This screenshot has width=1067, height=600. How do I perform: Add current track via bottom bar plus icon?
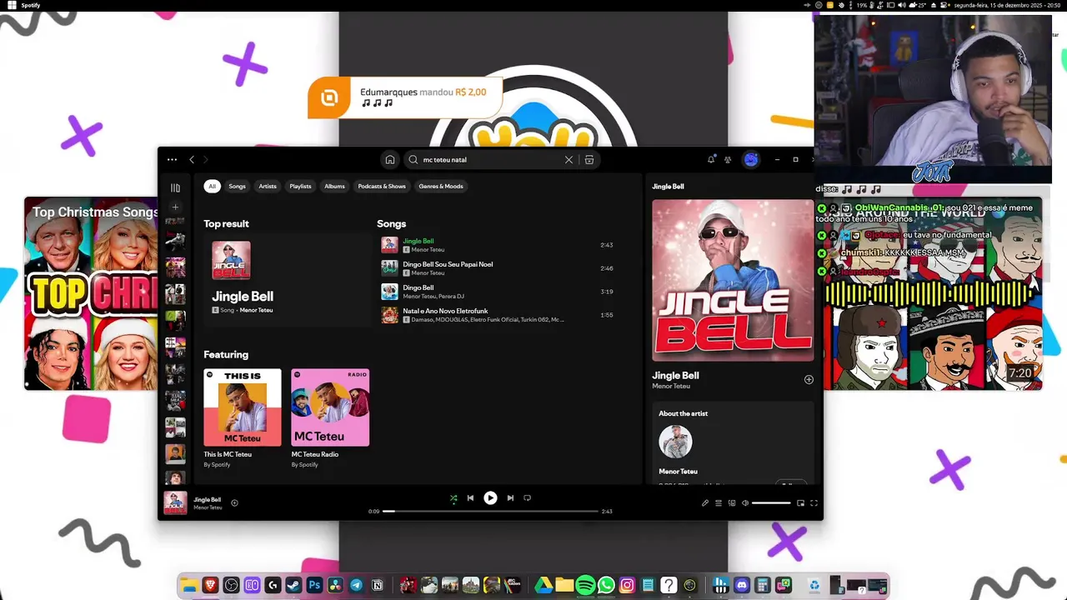pyautogui.click(x=234, y=502)
